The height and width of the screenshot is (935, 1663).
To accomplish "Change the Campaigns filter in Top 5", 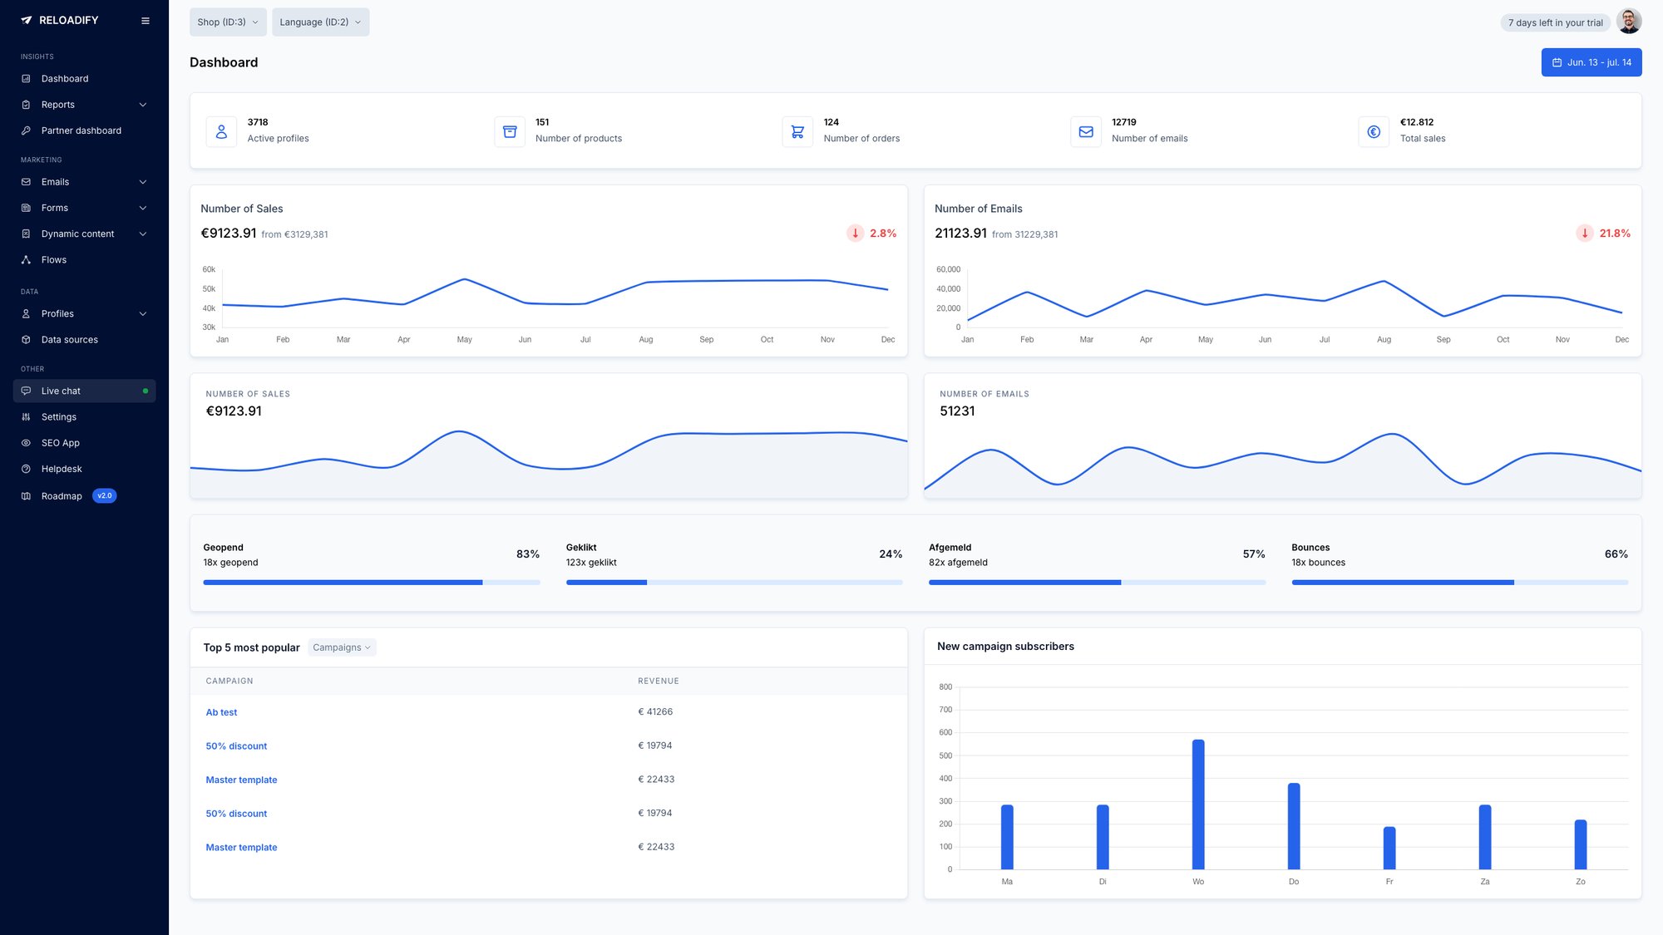I will pyautogui.click(x=341, y=647).
